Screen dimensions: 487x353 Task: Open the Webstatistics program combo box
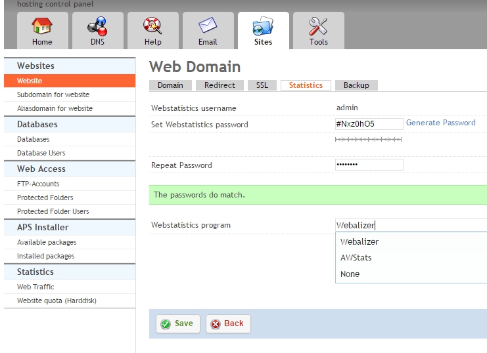click(x=411, y=225)
